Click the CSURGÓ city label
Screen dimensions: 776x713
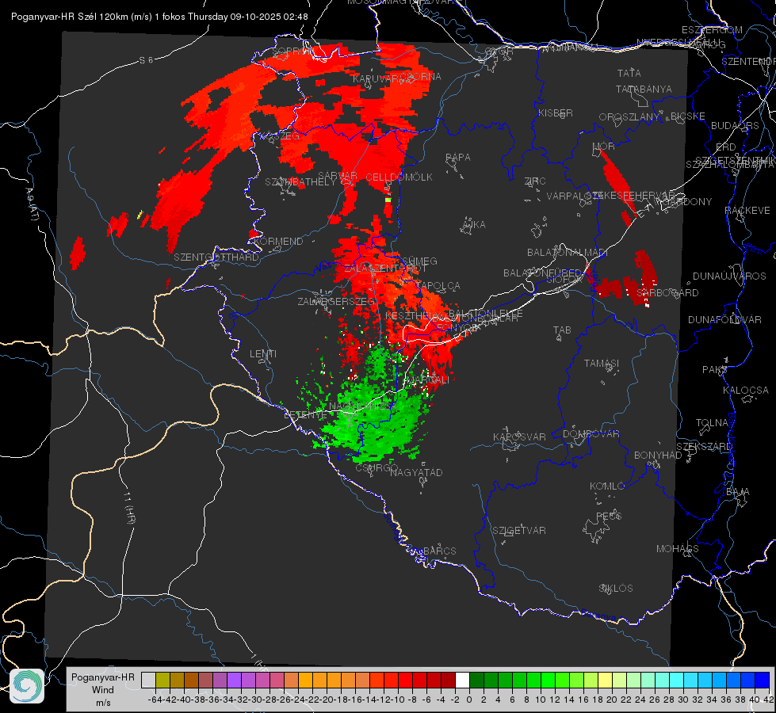click(x=377, y=468)
